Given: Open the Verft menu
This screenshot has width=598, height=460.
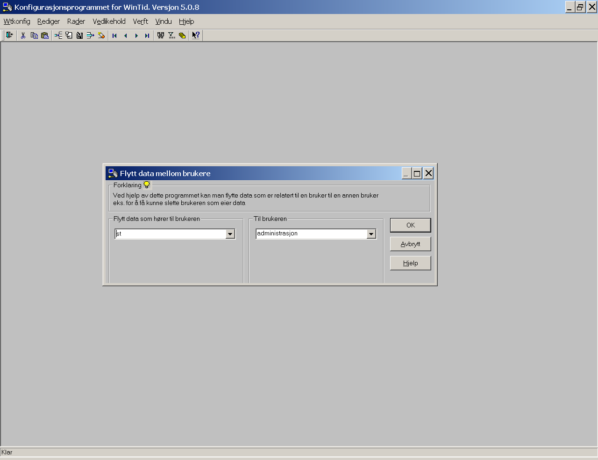Looking at the screenshot, I should coord(141,21).
